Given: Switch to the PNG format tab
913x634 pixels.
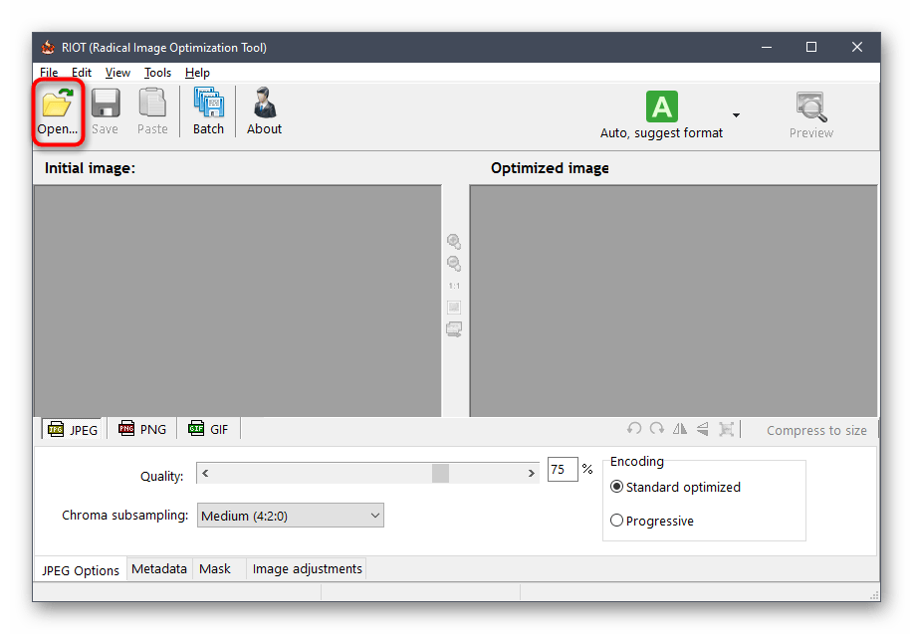Looking at the screenshot, I should click(142, 429).
